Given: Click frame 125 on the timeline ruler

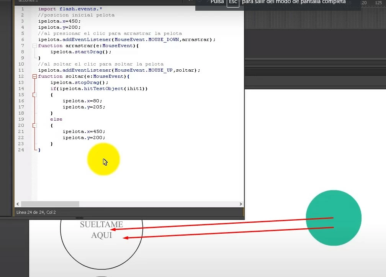Looking at the screenshot, I should pos(379,3).
